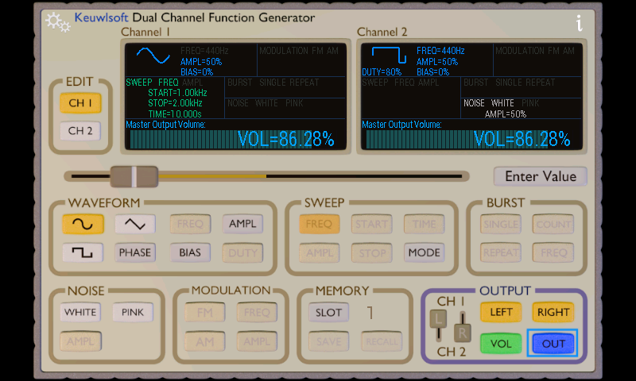Click the sweep STOP button
The image size is (636, 381).
[371, 252]
